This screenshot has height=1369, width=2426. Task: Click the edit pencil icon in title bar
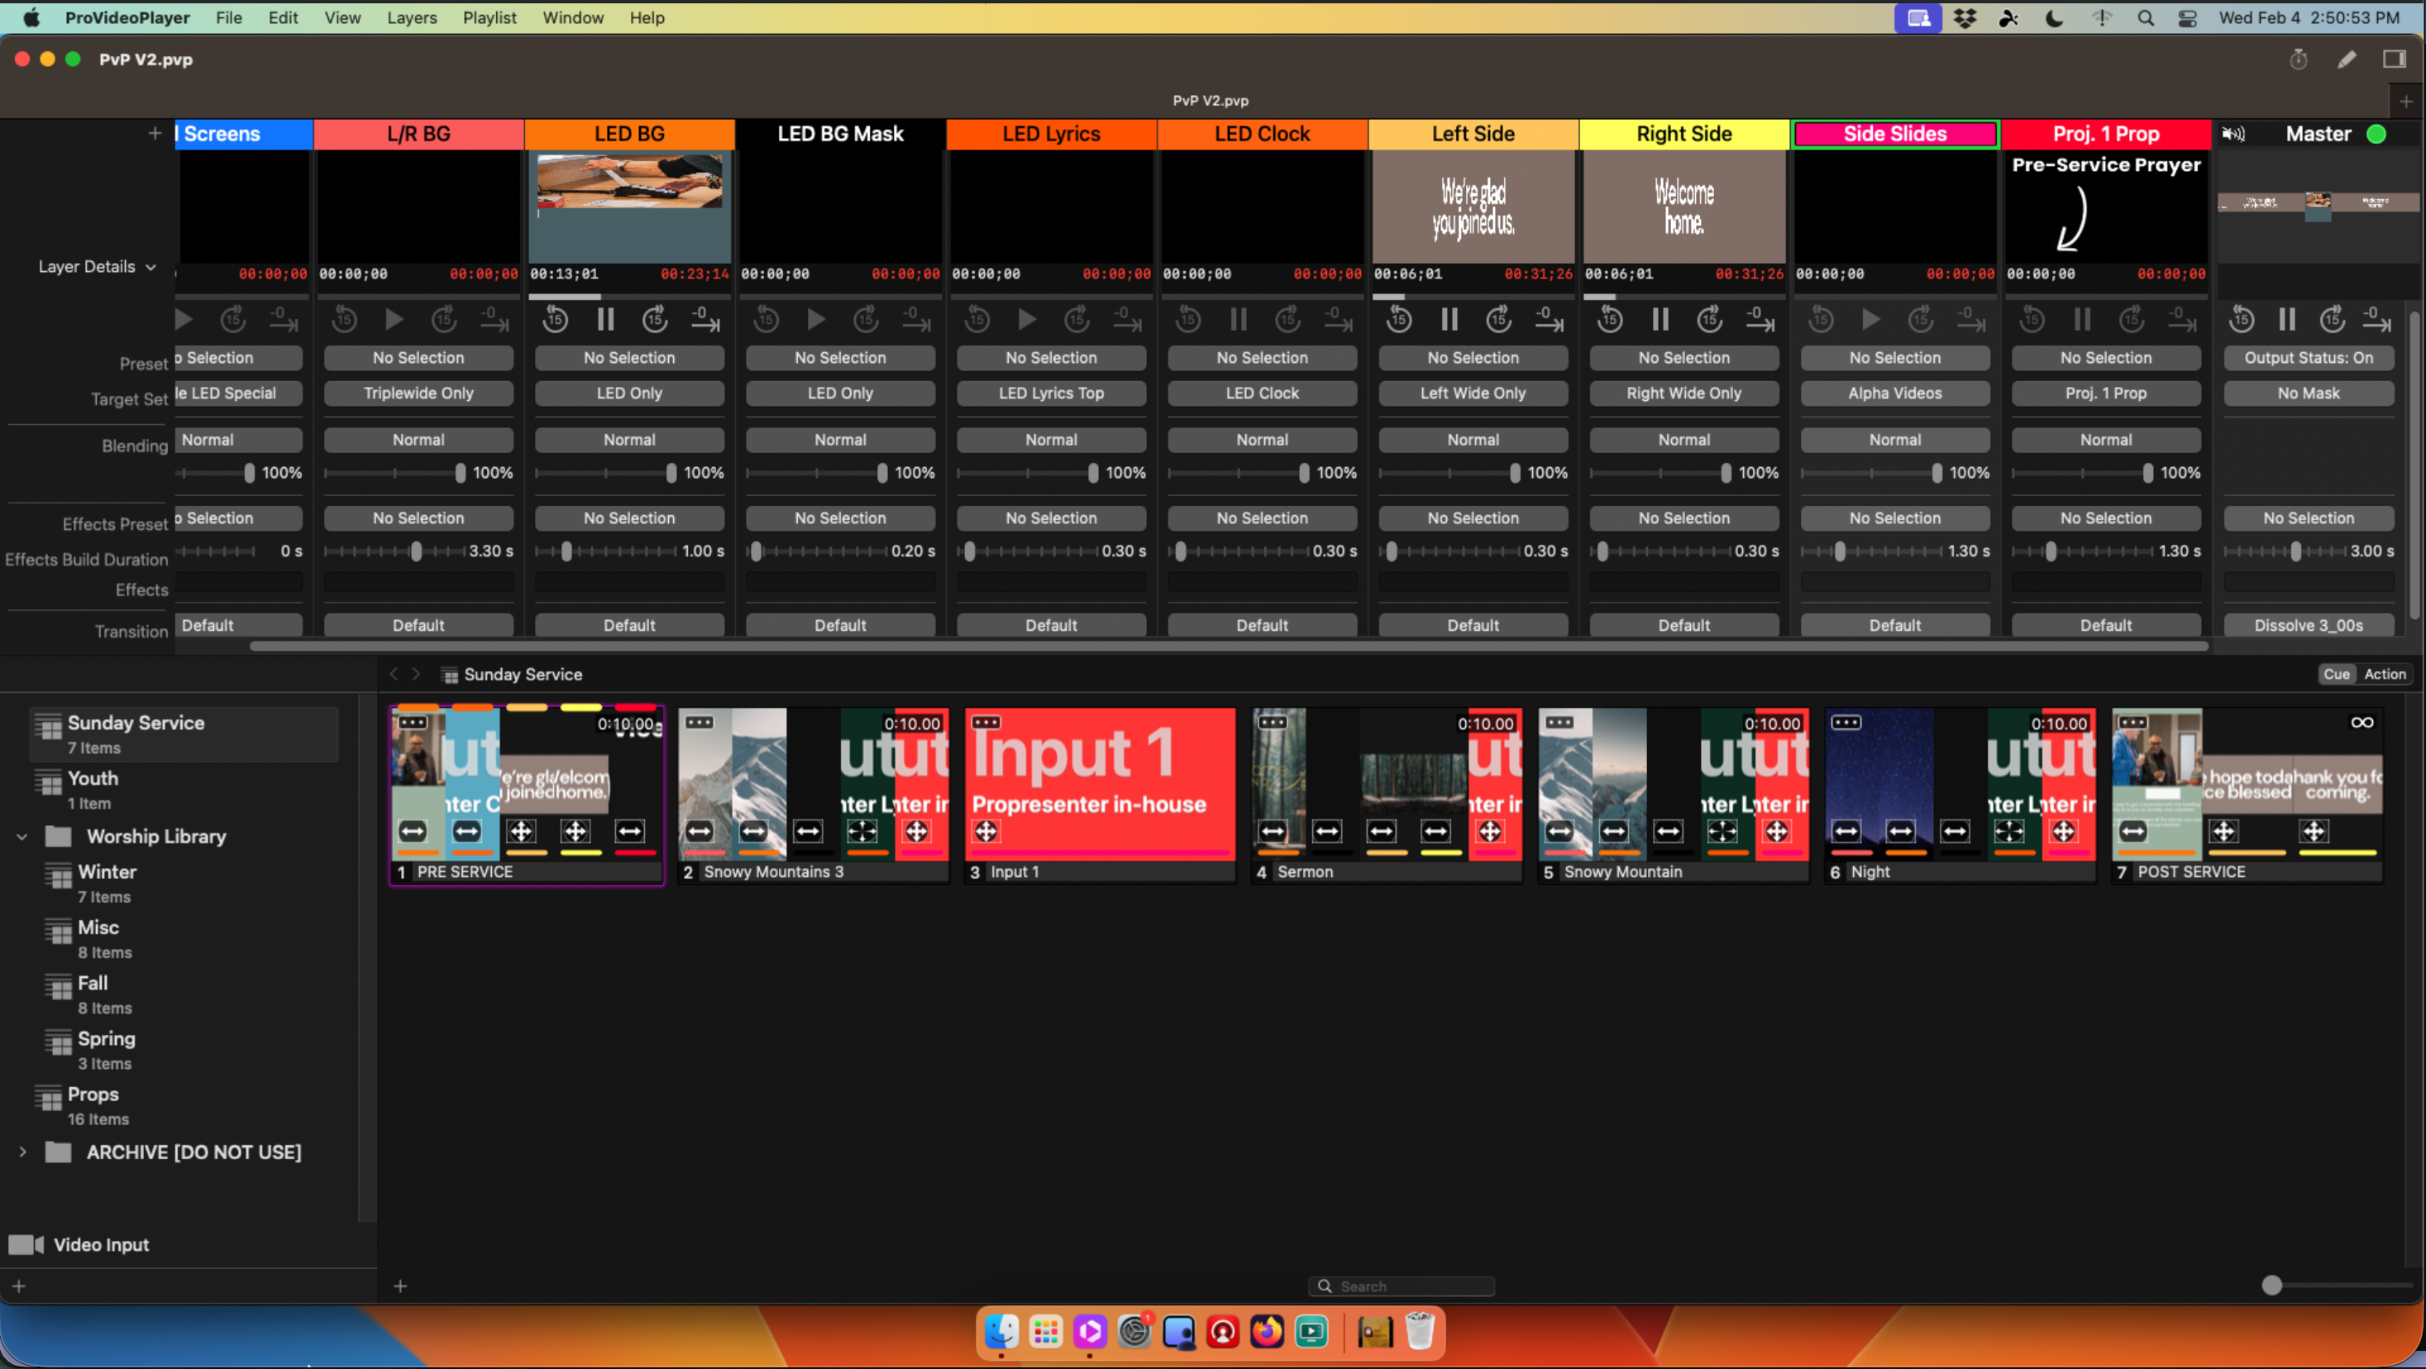tap(2346, 60)
